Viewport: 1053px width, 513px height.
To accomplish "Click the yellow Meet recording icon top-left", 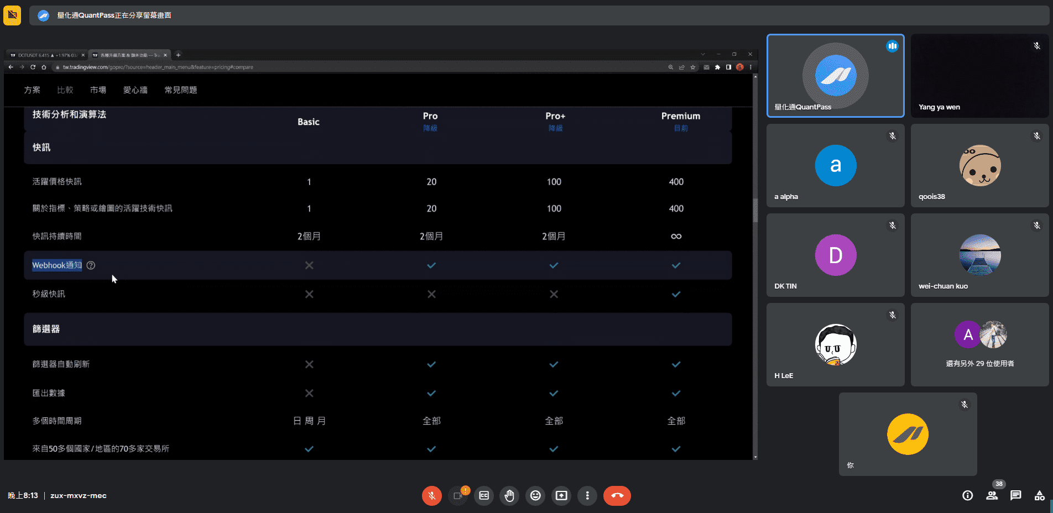I will (12, 15).
